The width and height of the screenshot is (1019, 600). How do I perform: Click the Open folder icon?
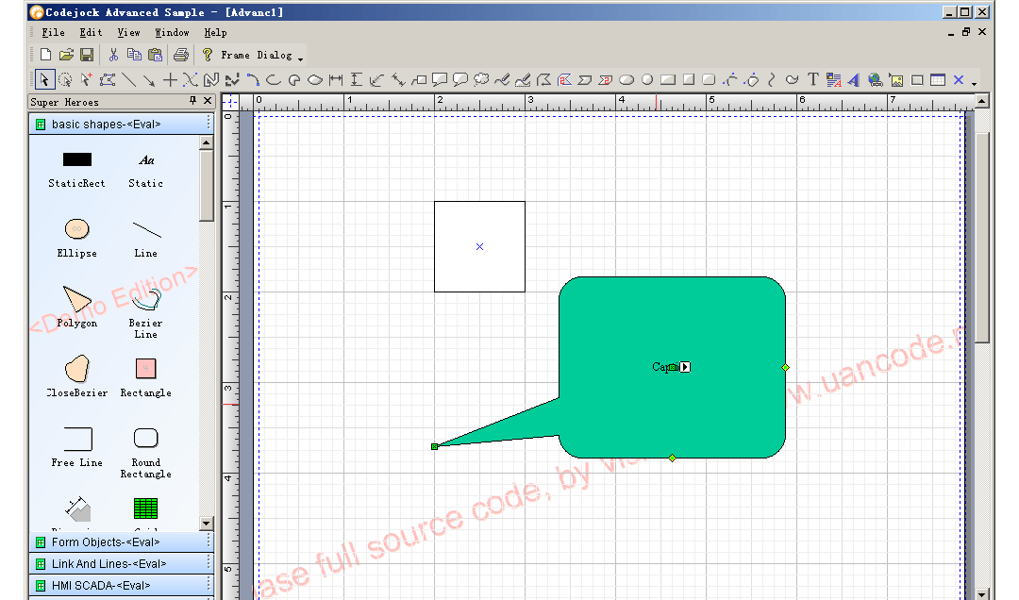click(66, 56)
